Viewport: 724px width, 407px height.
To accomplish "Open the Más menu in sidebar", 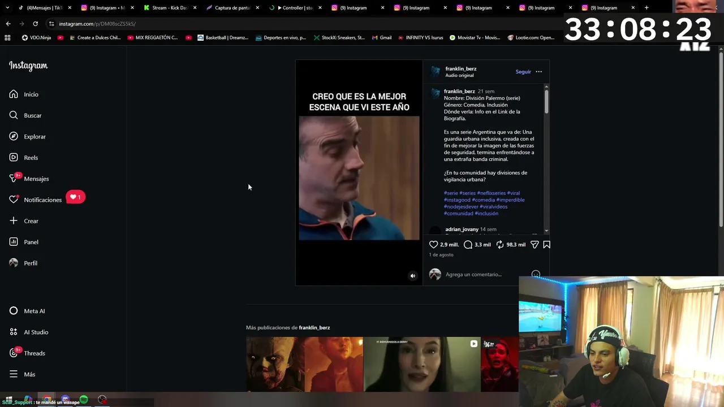I will click(x=22, y=374).
